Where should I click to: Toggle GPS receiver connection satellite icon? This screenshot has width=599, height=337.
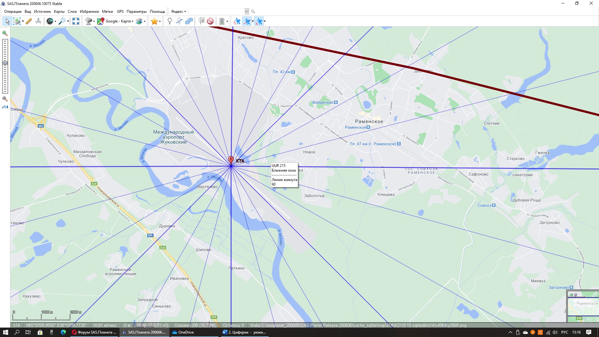click(237, 21)
